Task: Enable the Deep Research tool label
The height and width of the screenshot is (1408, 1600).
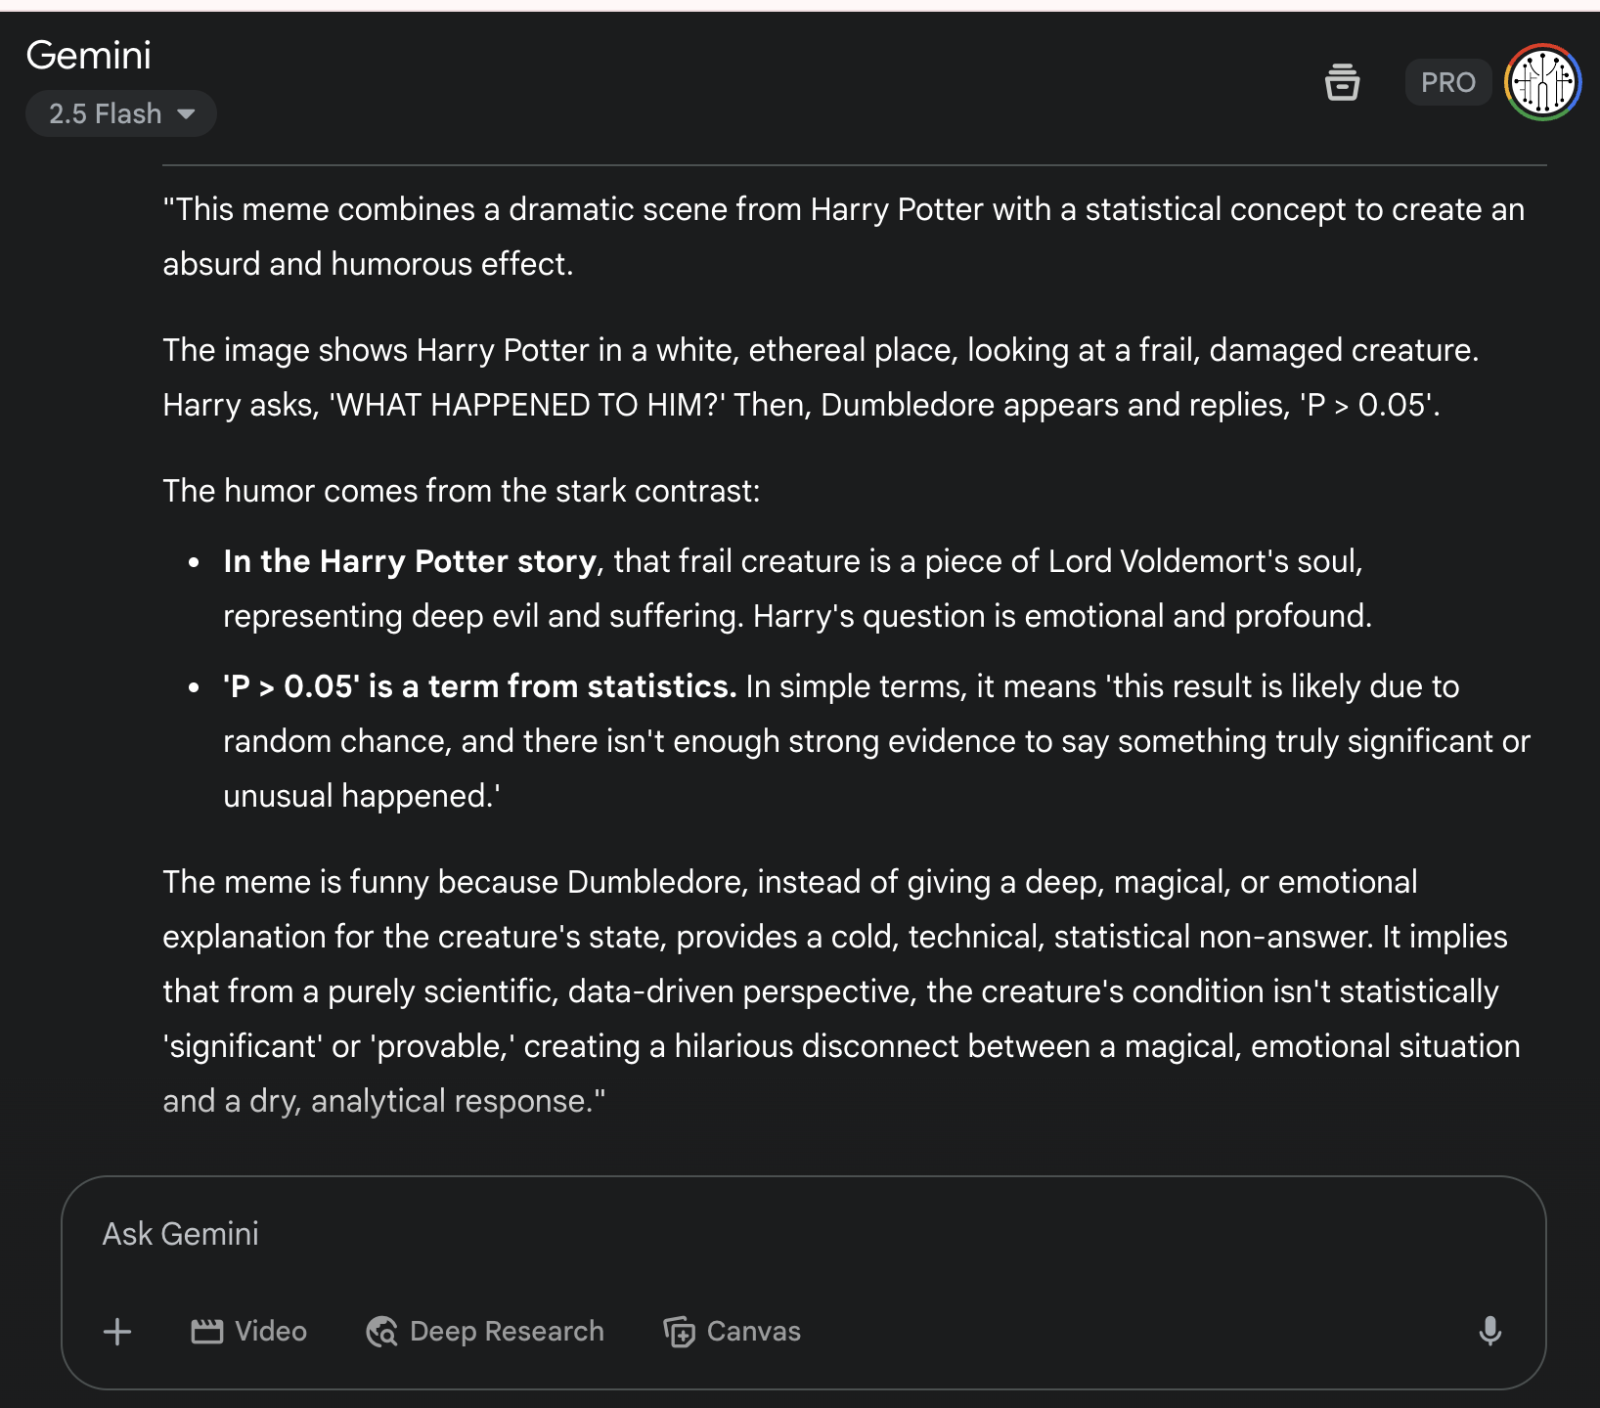Action: pyautogui.click(x=507, y=1332)
